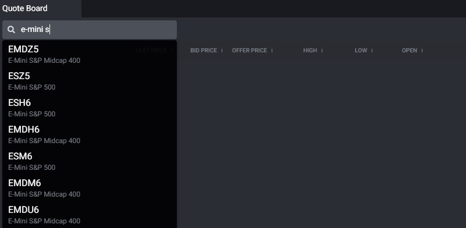Select EMDU6 E-Mini S&P Midcap 400
466x228 pixels.
click(x=90, y=215)
